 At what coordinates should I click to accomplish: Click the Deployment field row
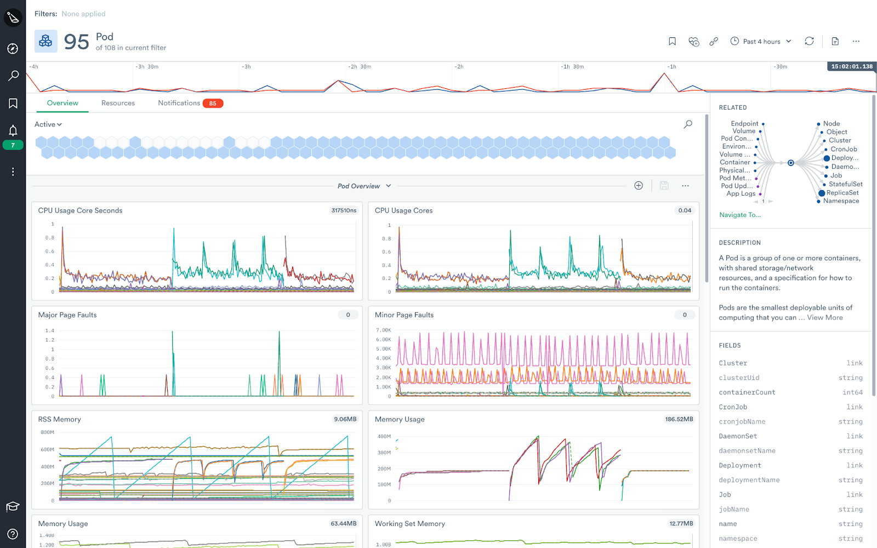tap(790, 465)
